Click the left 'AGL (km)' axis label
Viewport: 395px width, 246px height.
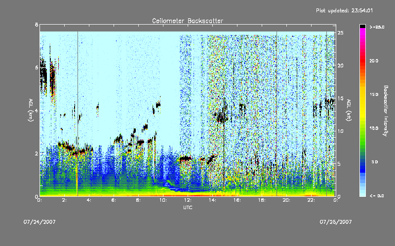31,110
